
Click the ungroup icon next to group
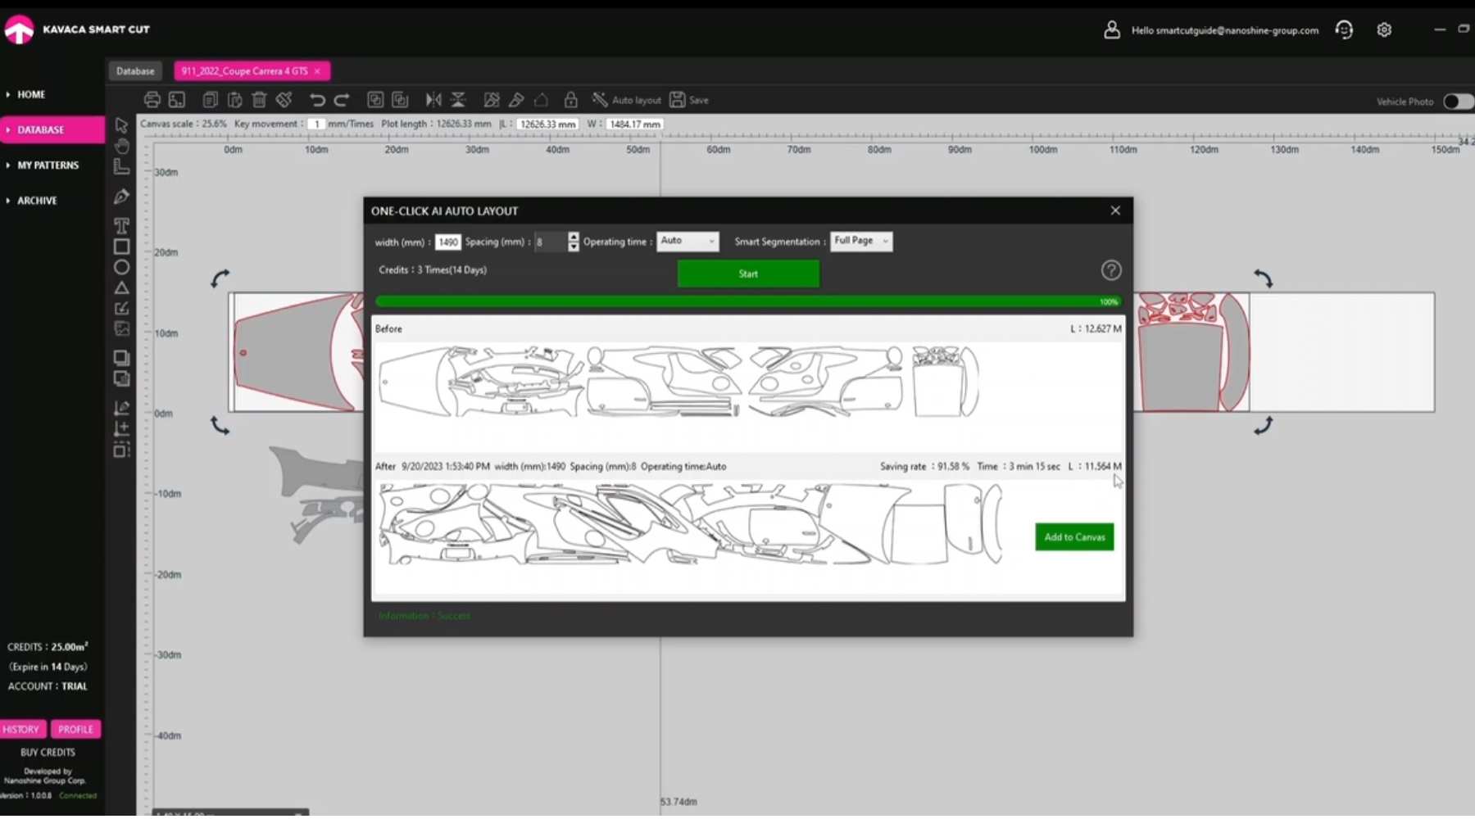tap(400, 100)
